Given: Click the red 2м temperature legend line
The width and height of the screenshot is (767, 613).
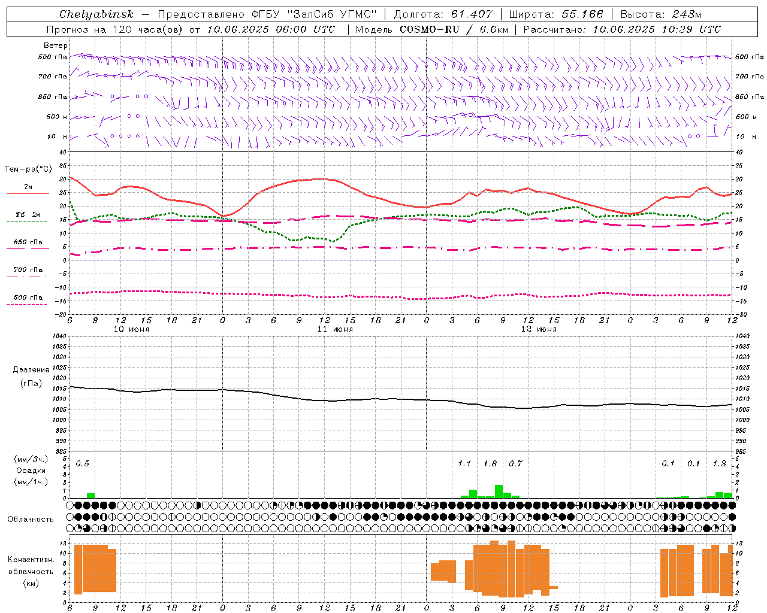Looking at the screenshot, I should [28, 193].
